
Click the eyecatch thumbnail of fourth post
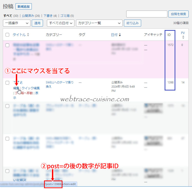[154, 141]
